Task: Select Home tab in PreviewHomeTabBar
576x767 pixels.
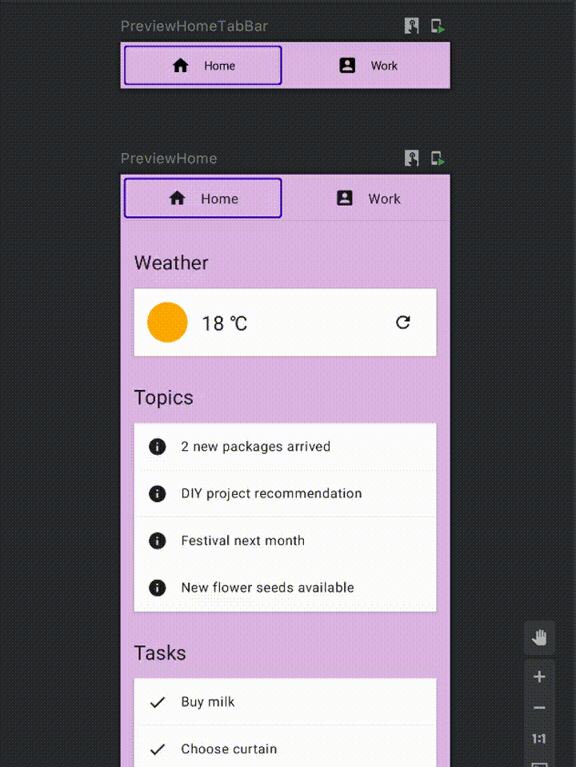Action: pyautogui.click(x=203, y=65)
